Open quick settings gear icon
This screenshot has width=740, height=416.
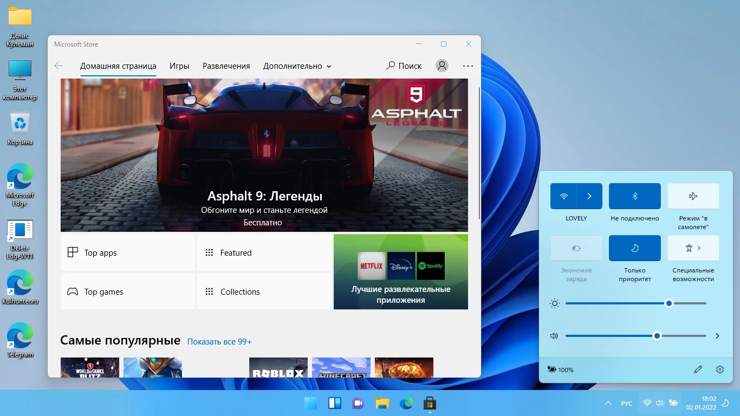point(719,369)
